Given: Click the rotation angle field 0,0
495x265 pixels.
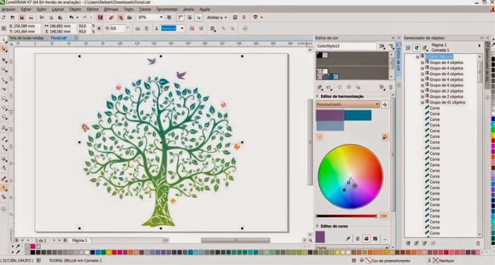Looking at the screenshot, I should pos(118,29).
